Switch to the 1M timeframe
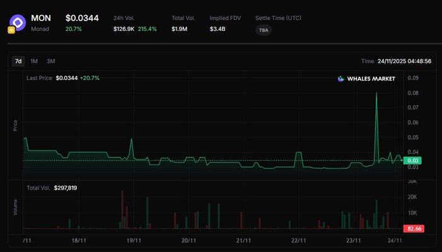Screen dimensions: 442x252 tap(34, 61)
